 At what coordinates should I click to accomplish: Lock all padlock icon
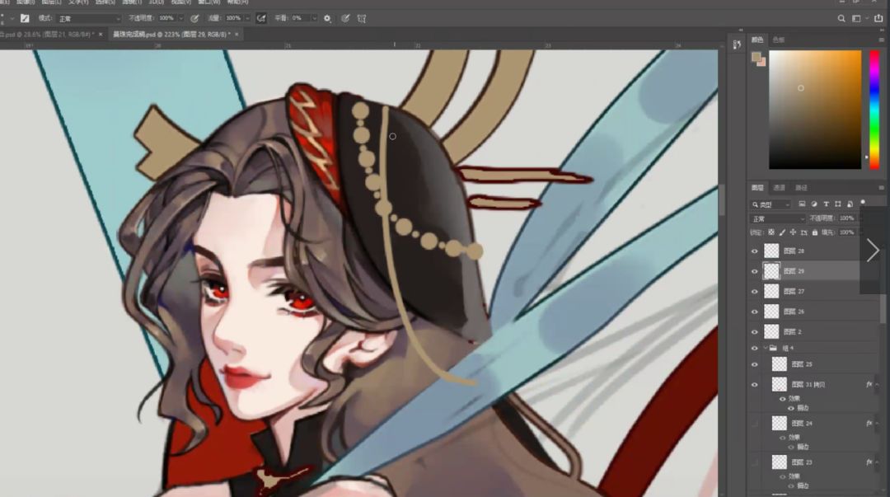pyautogui.click(x=814, y=232)
